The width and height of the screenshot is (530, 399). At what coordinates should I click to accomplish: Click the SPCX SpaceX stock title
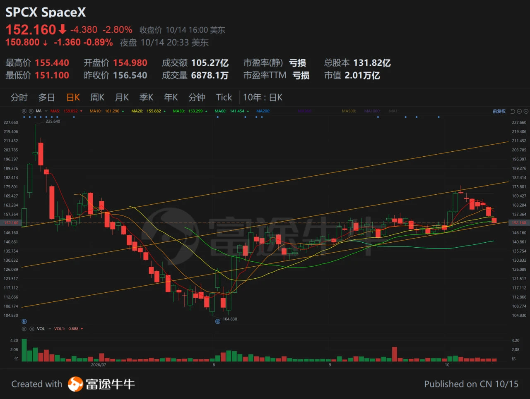[x=46, y=12]
